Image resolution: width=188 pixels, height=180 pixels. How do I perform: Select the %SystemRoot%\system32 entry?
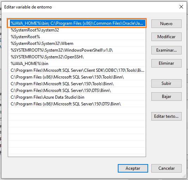coord(77,30)
